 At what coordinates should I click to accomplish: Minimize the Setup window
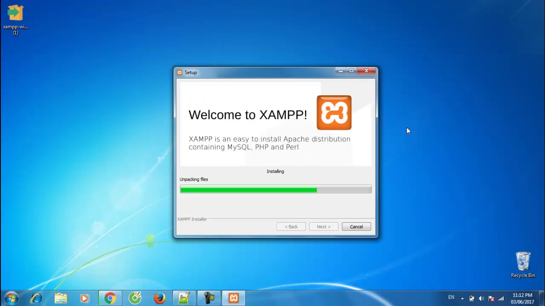[x=341, y=71]
